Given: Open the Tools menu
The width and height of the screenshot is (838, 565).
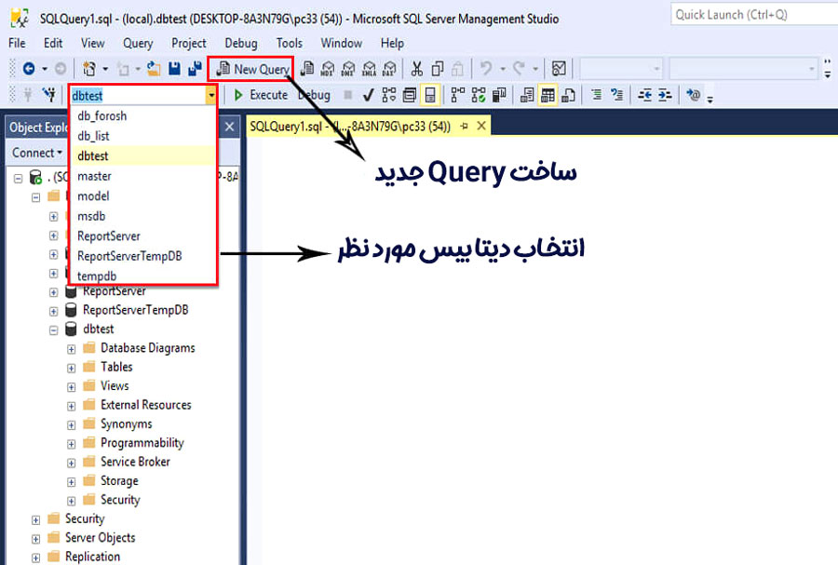Looking at the screenshot, I should tap(290, 43).
